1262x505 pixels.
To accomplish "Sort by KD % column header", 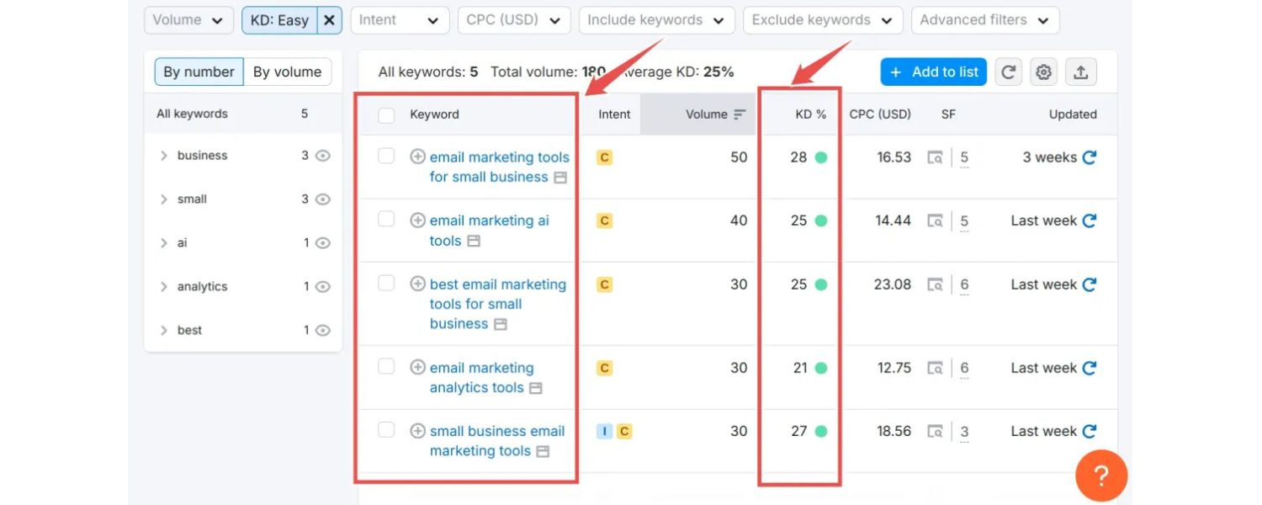I will [810, 114].
